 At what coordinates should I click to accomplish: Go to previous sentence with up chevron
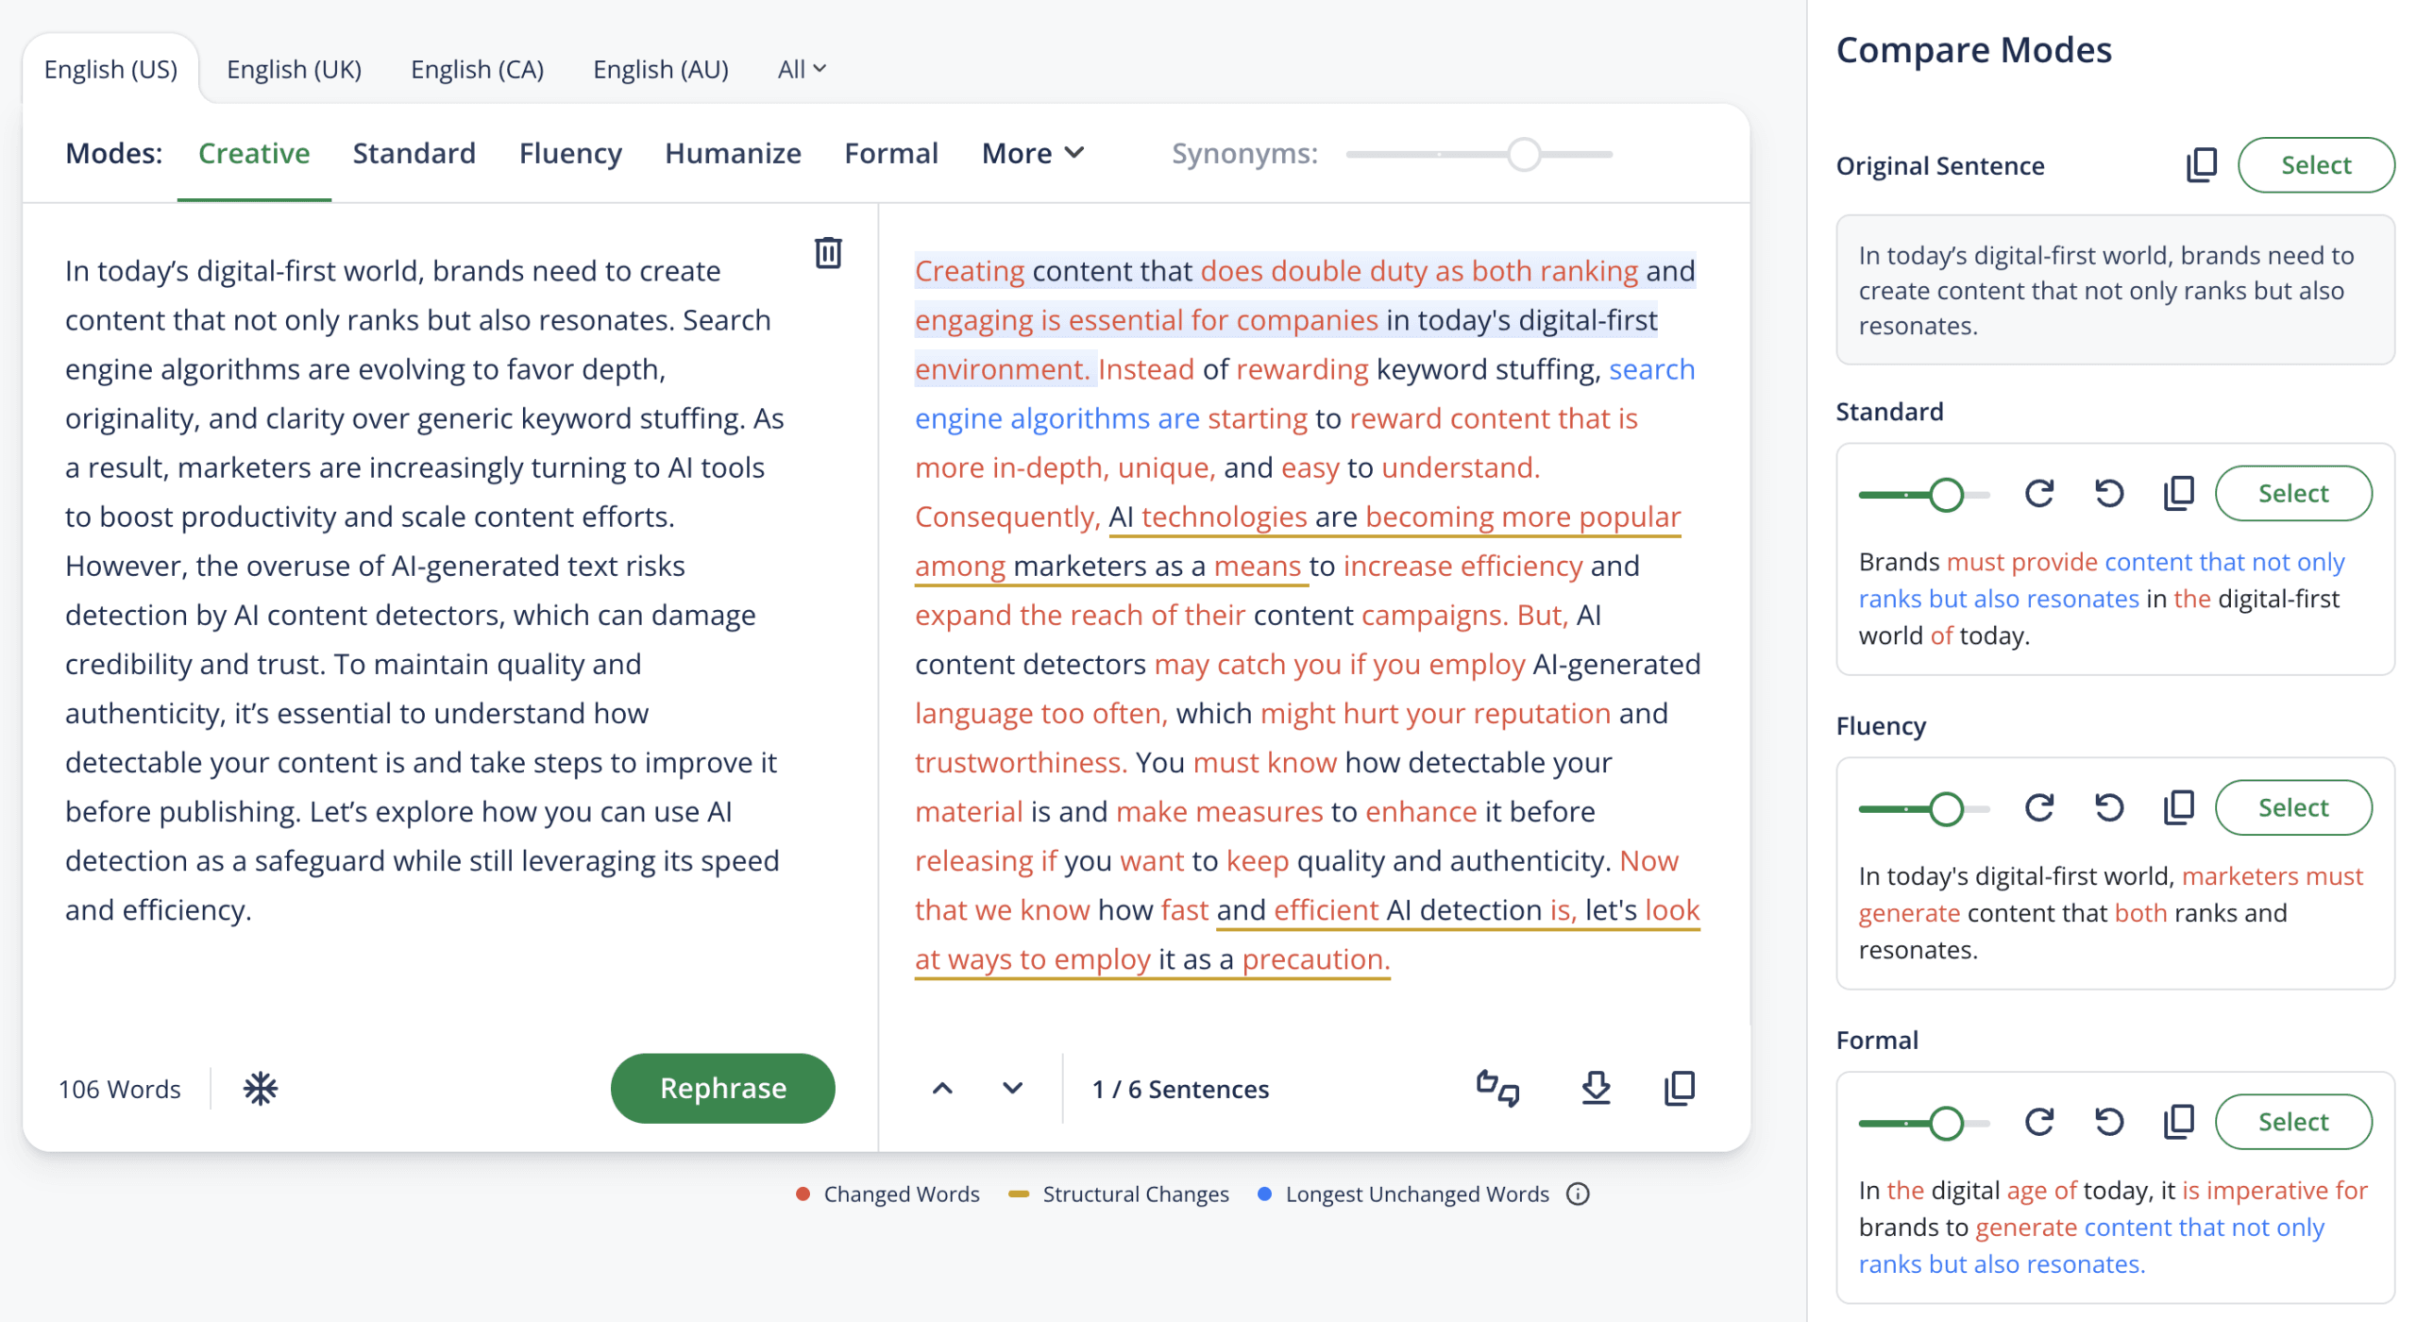click(942, 1089)
